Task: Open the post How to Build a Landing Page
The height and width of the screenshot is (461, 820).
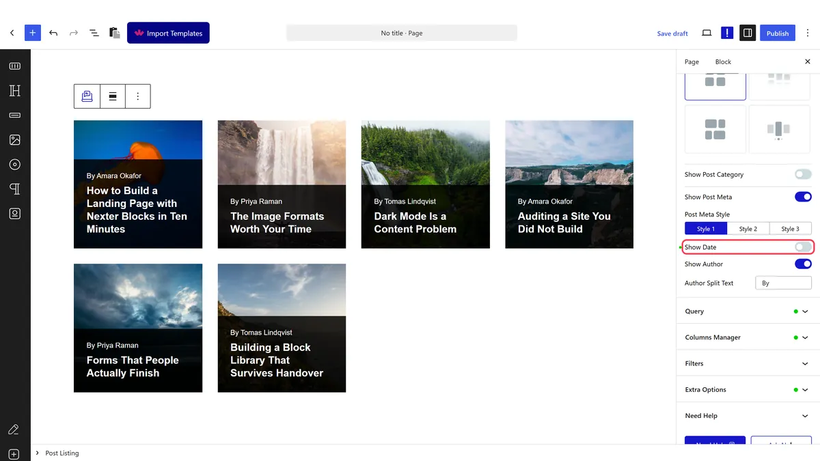Action: coord(137,210)
